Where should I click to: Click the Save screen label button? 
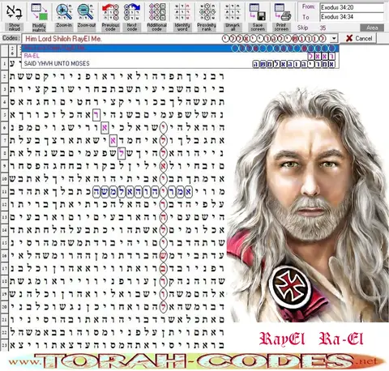pyautogui.click(x=258, y=27)
